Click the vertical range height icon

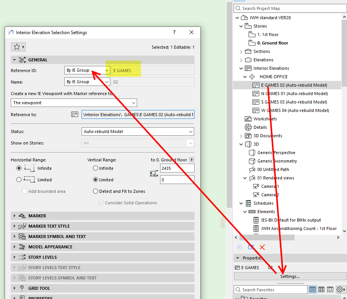(x=154, y=173)
